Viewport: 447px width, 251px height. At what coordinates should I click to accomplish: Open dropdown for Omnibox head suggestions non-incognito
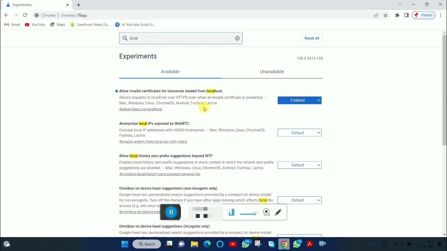[300, 200]
